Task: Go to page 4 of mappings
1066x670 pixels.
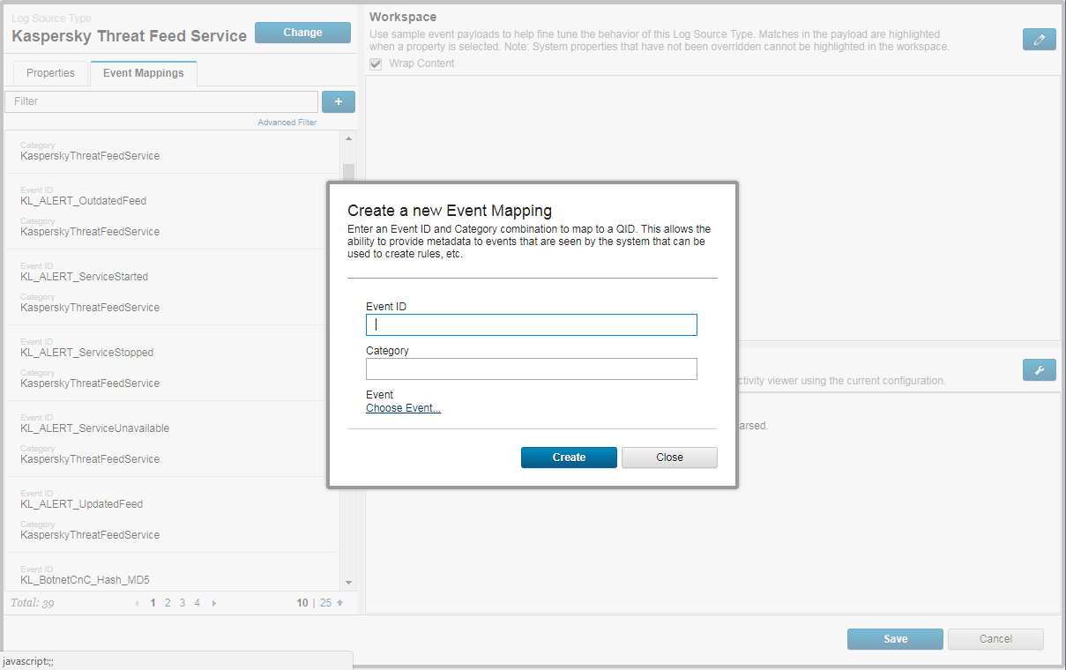Action: click(x=198, y=604)
